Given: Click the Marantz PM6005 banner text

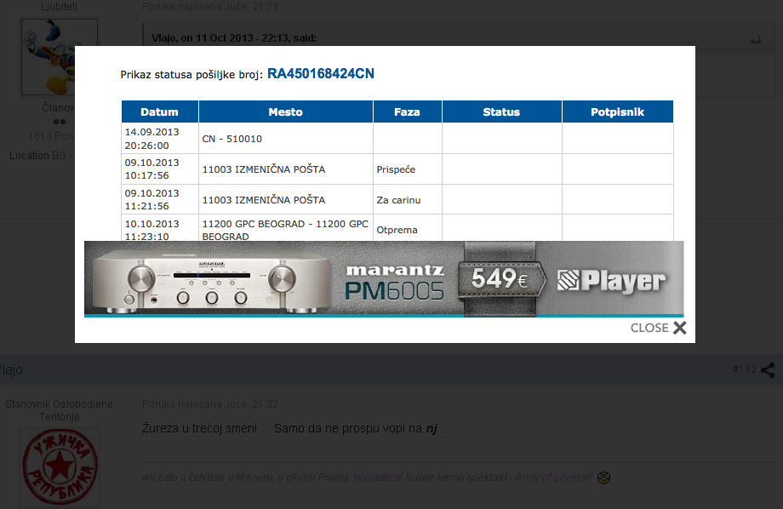Looking at the screenshot, I should click(394, 282).
